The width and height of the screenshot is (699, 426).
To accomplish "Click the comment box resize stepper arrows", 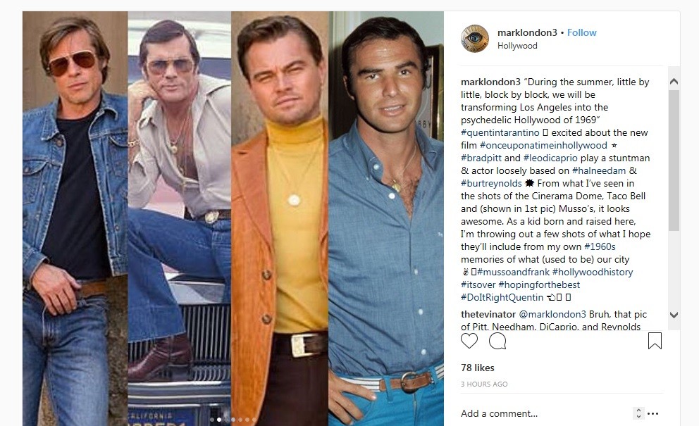I will [638, 413].
